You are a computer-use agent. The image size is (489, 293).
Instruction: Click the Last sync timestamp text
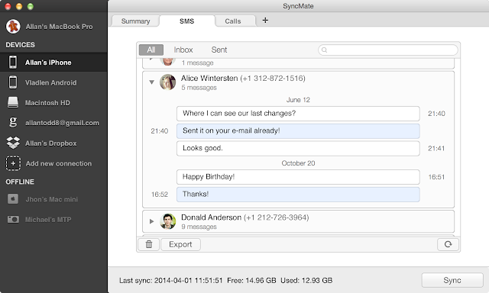pos(171,281)
